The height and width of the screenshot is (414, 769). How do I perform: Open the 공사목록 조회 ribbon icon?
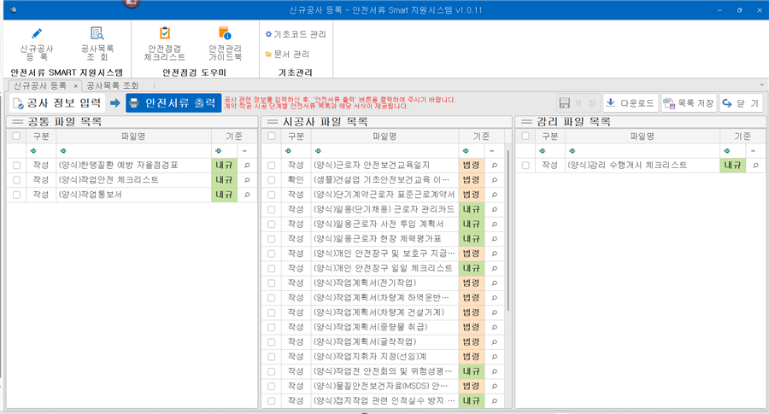(97, 44)
